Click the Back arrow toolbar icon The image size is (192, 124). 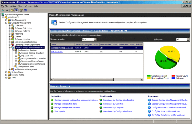3,10
